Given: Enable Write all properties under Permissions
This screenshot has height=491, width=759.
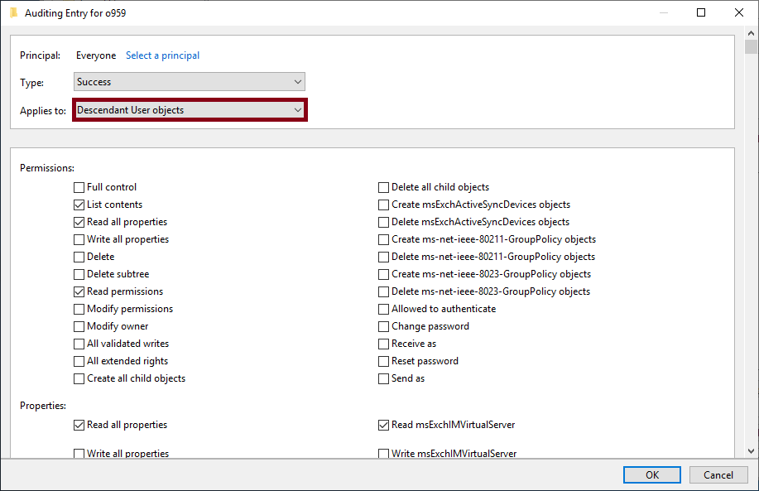Looking at the screenshot, I should click(x=79, y=239).
